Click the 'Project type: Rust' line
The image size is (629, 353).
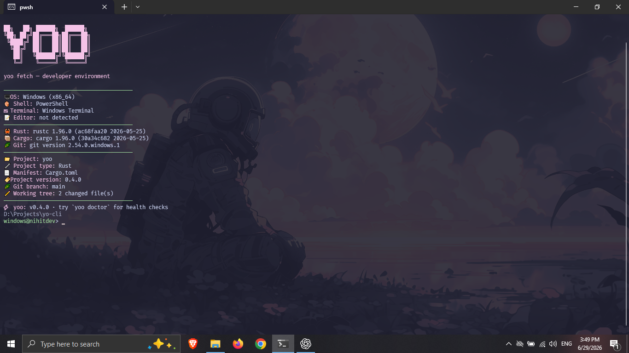click(x=38, y=166)
